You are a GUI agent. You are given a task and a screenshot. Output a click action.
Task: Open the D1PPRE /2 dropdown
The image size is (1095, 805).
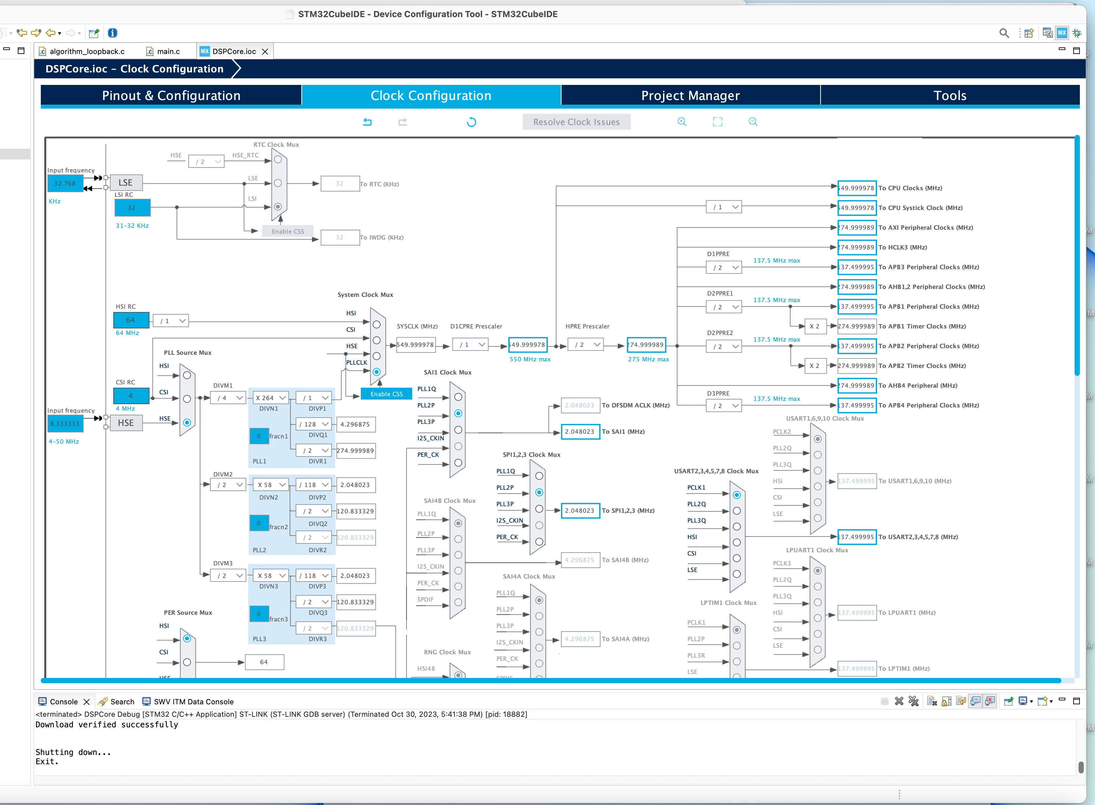(x=724, y=268)
